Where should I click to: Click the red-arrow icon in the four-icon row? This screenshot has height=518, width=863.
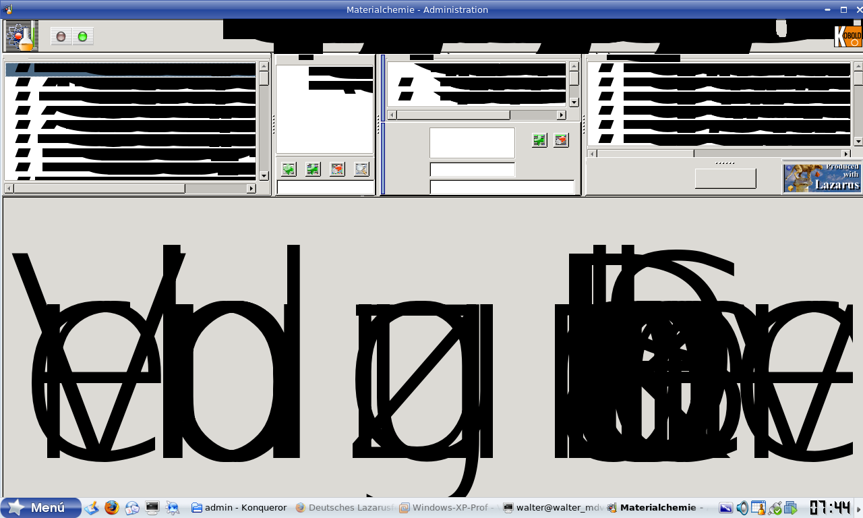point(337,169)
